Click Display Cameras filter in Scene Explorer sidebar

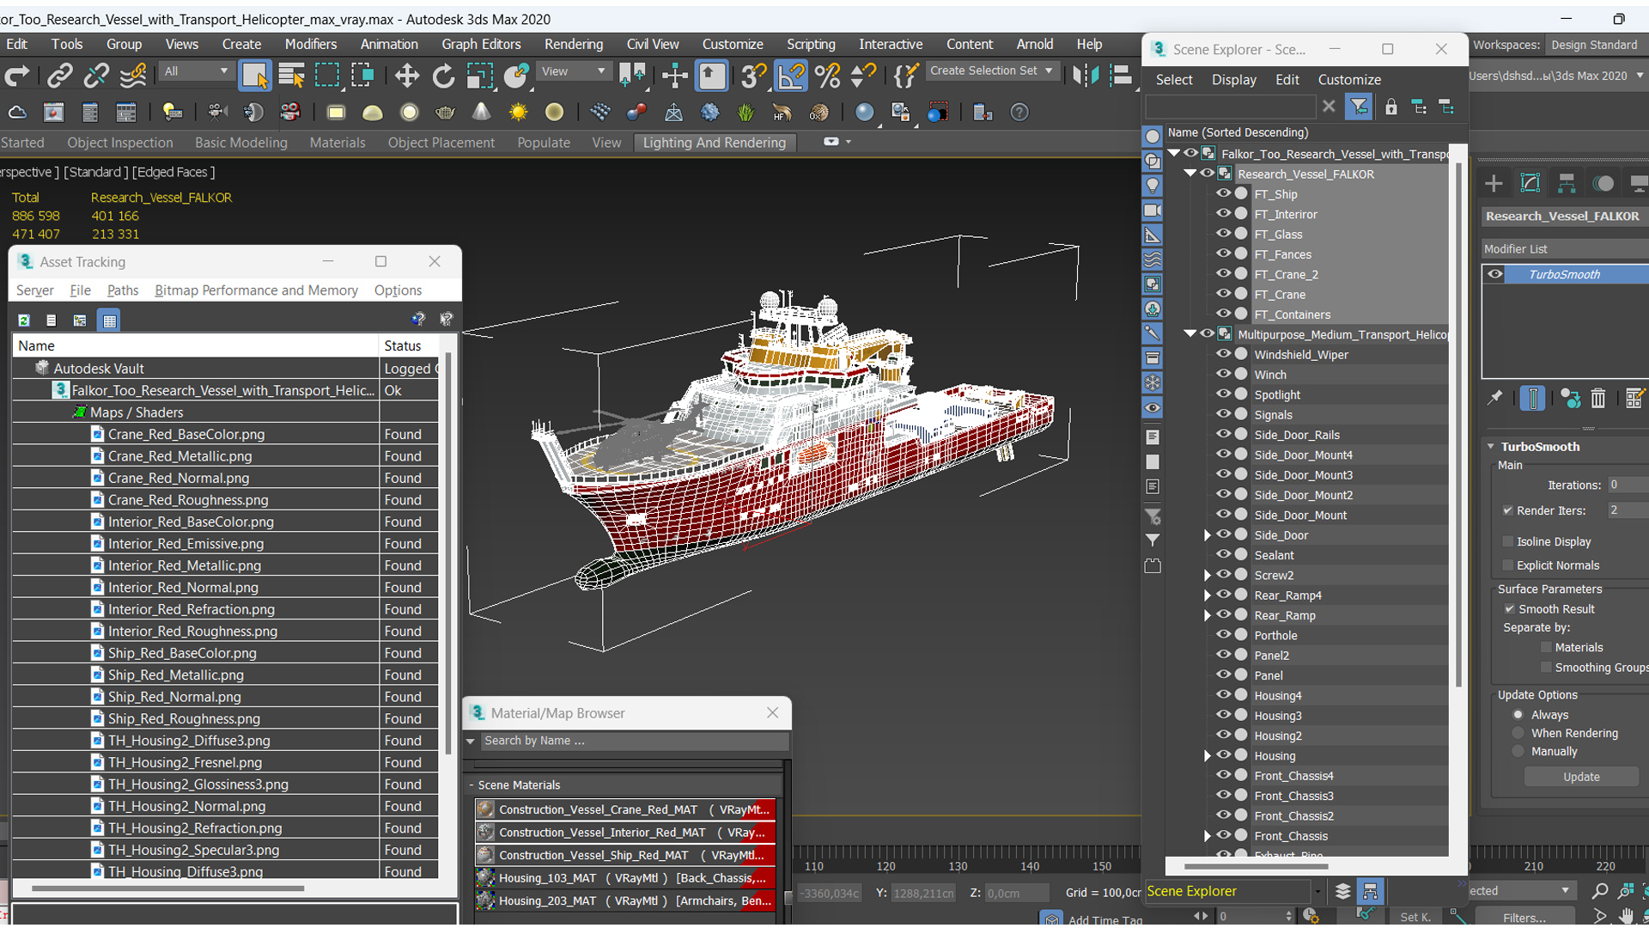coord(1153,211)
